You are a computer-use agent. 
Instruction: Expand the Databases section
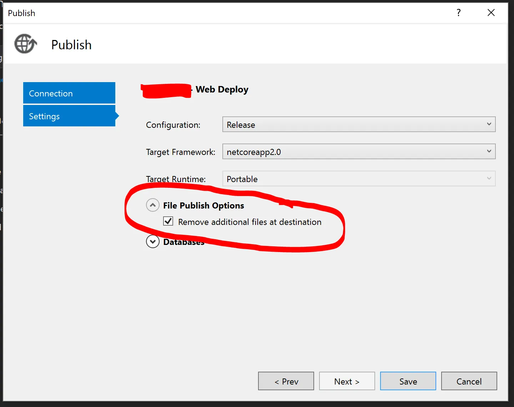pyautogui.click(x=153, y=242)
